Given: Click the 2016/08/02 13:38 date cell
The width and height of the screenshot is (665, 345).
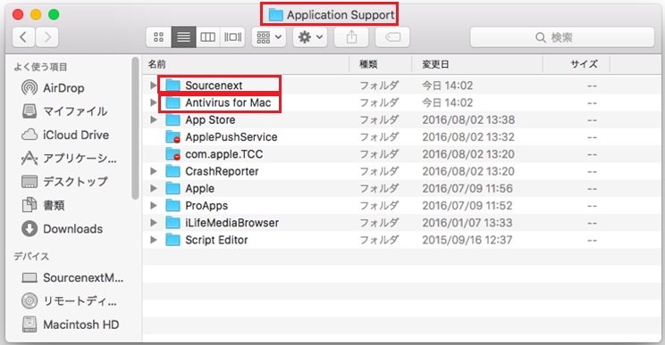Looking at the screenshot, I should [468, 120].
